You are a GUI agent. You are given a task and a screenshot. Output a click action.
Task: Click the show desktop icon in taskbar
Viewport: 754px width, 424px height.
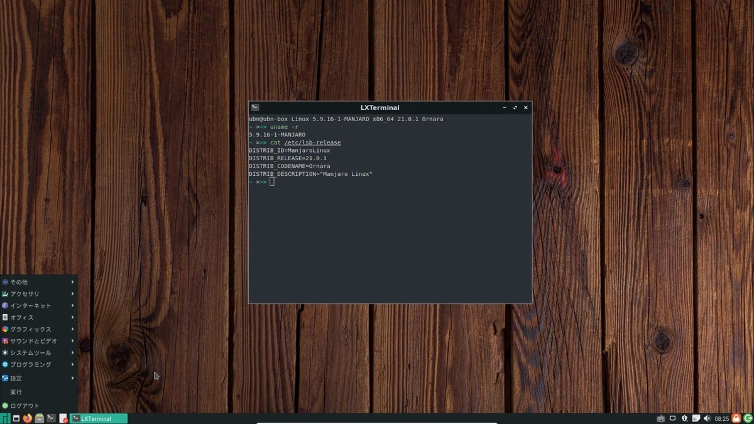click(x=16, y=418)
